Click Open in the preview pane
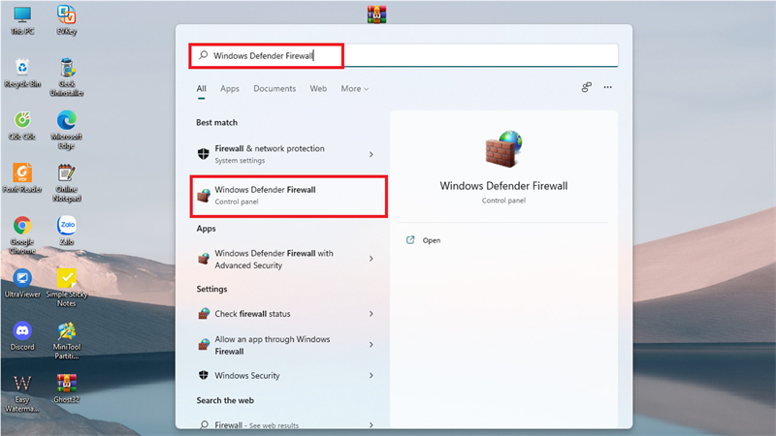Screen dimensions: 776x436 tap(424, 240)
